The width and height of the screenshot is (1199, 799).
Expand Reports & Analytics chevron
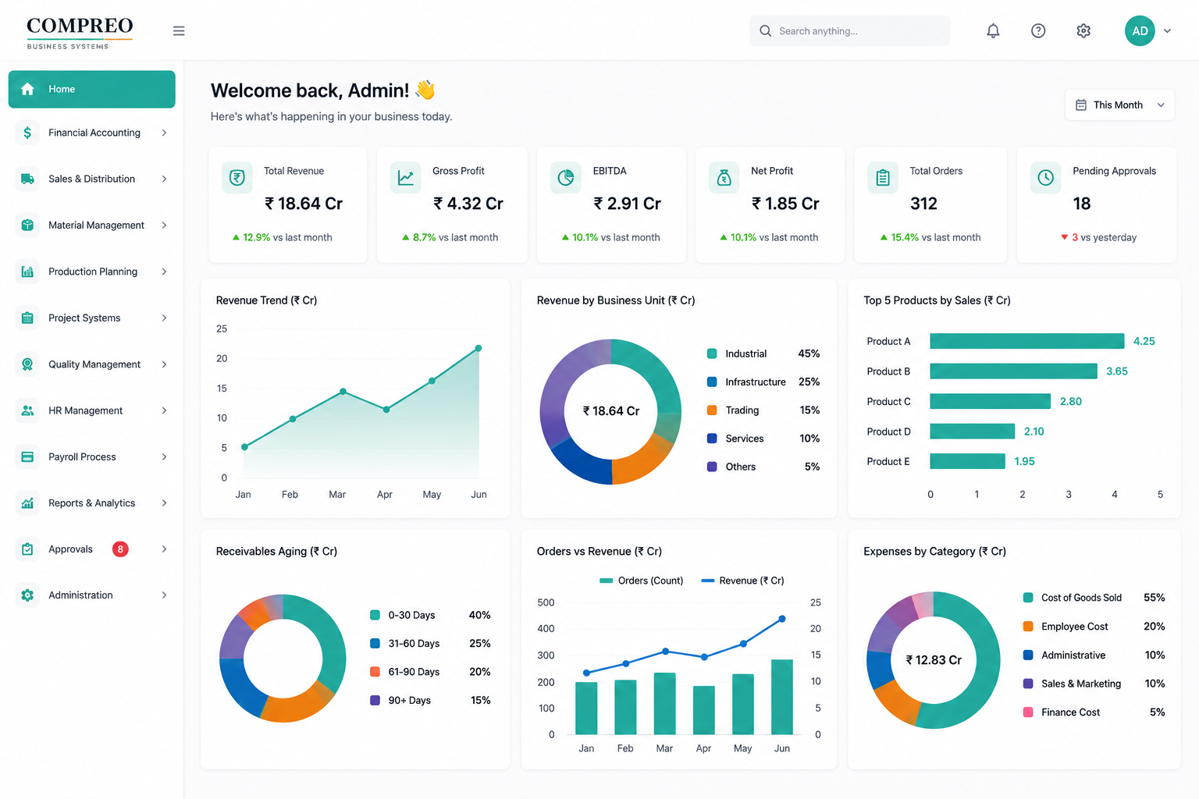(164, 503)
